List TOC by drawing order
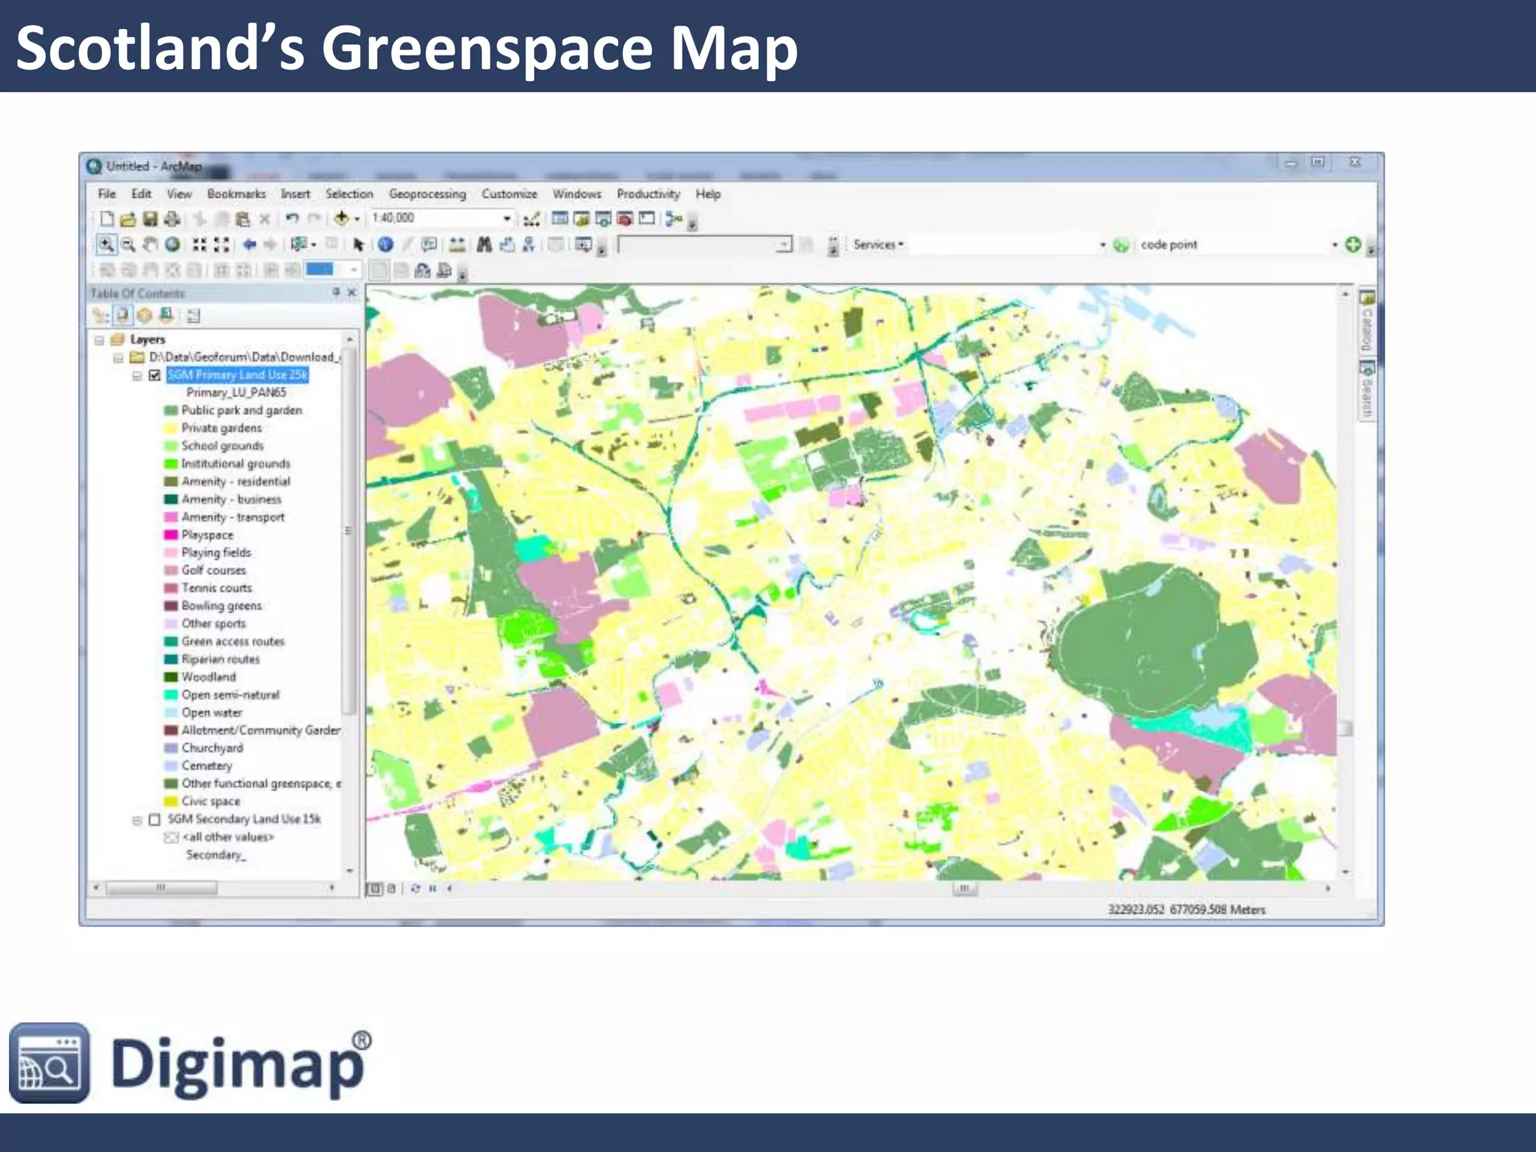This screenshot has height=1152, width=1536. (100, 316)
